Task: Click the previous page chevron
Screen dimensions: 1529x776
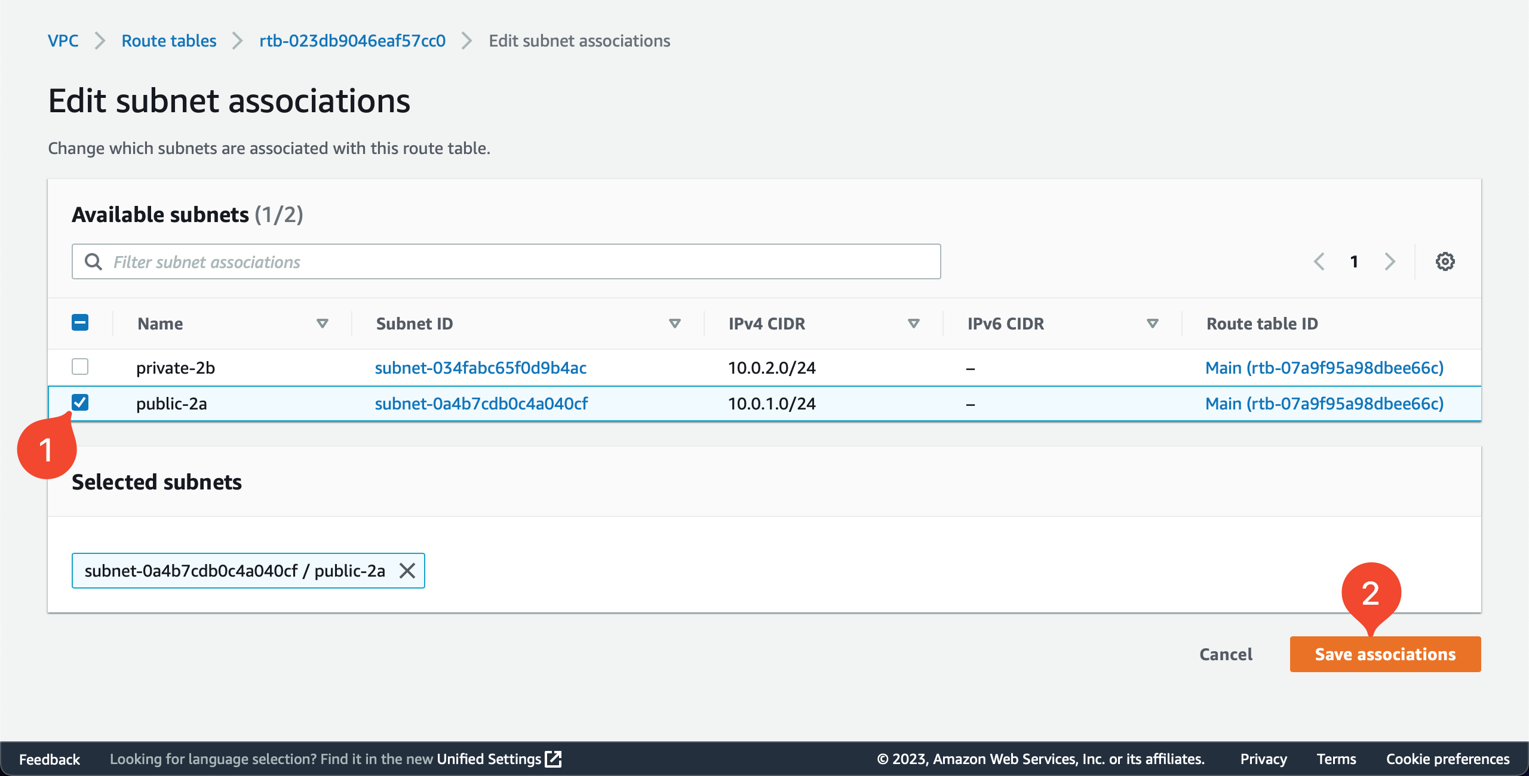Action: 1319,261
